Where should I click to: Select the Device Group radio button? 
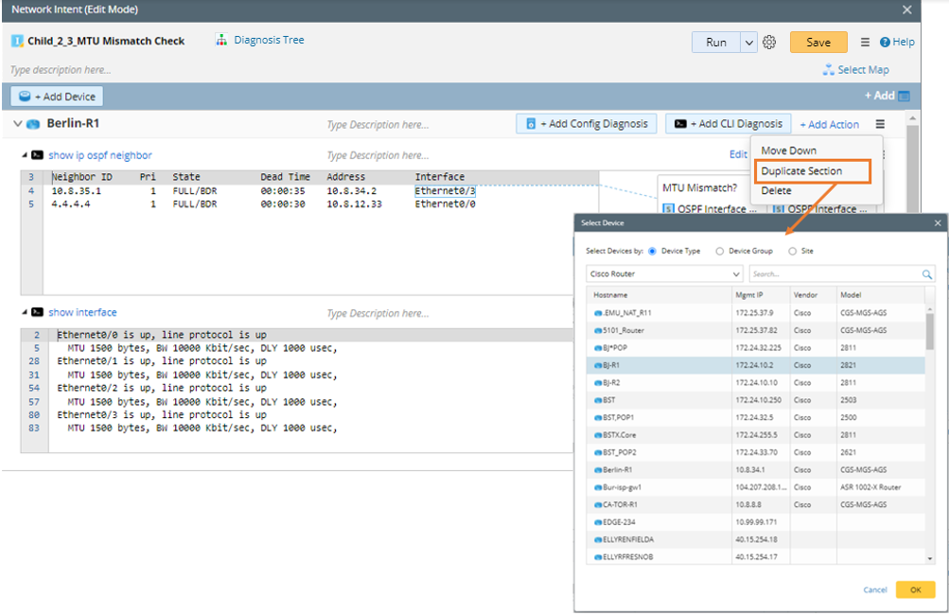(720, 252)
